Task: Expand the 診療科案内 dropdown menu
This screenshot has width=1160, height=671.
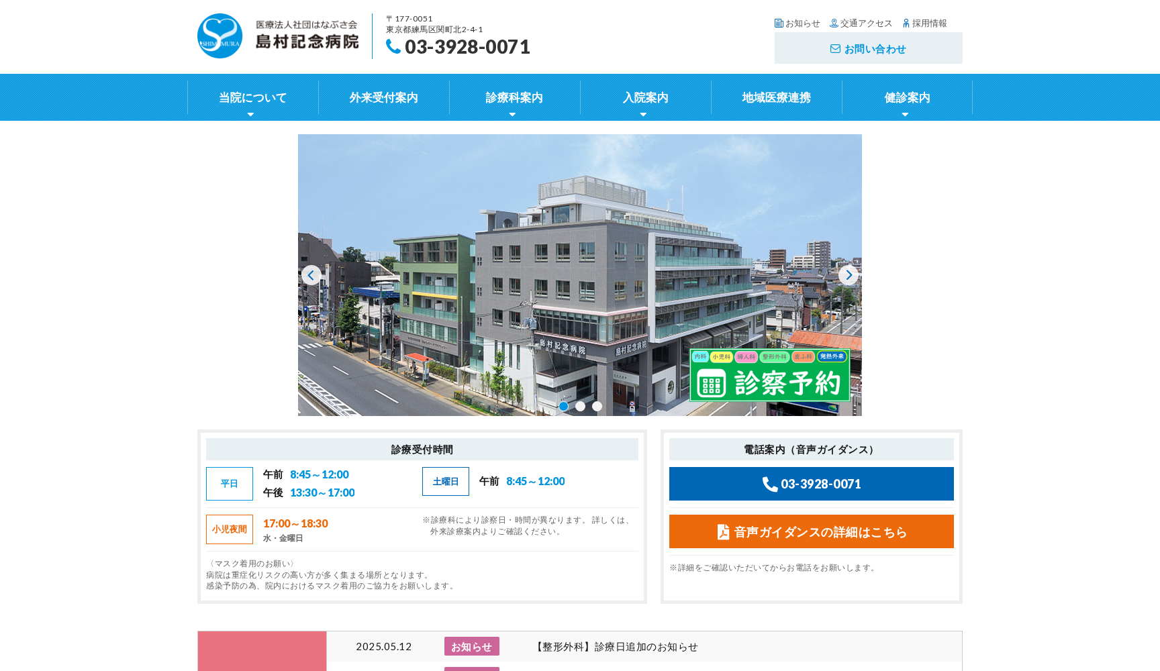Action: pos(514,97)
